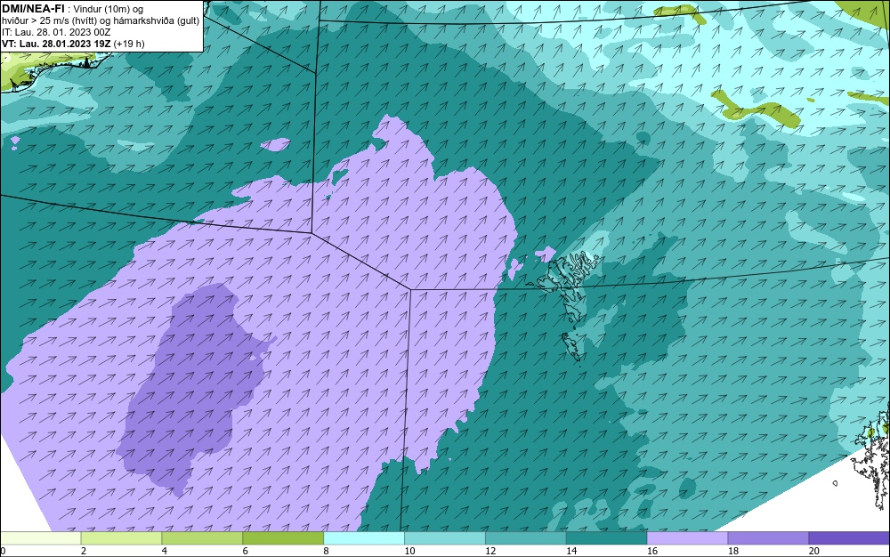Click the 10–12 m/s light teal legend swatch

[445, 537]
